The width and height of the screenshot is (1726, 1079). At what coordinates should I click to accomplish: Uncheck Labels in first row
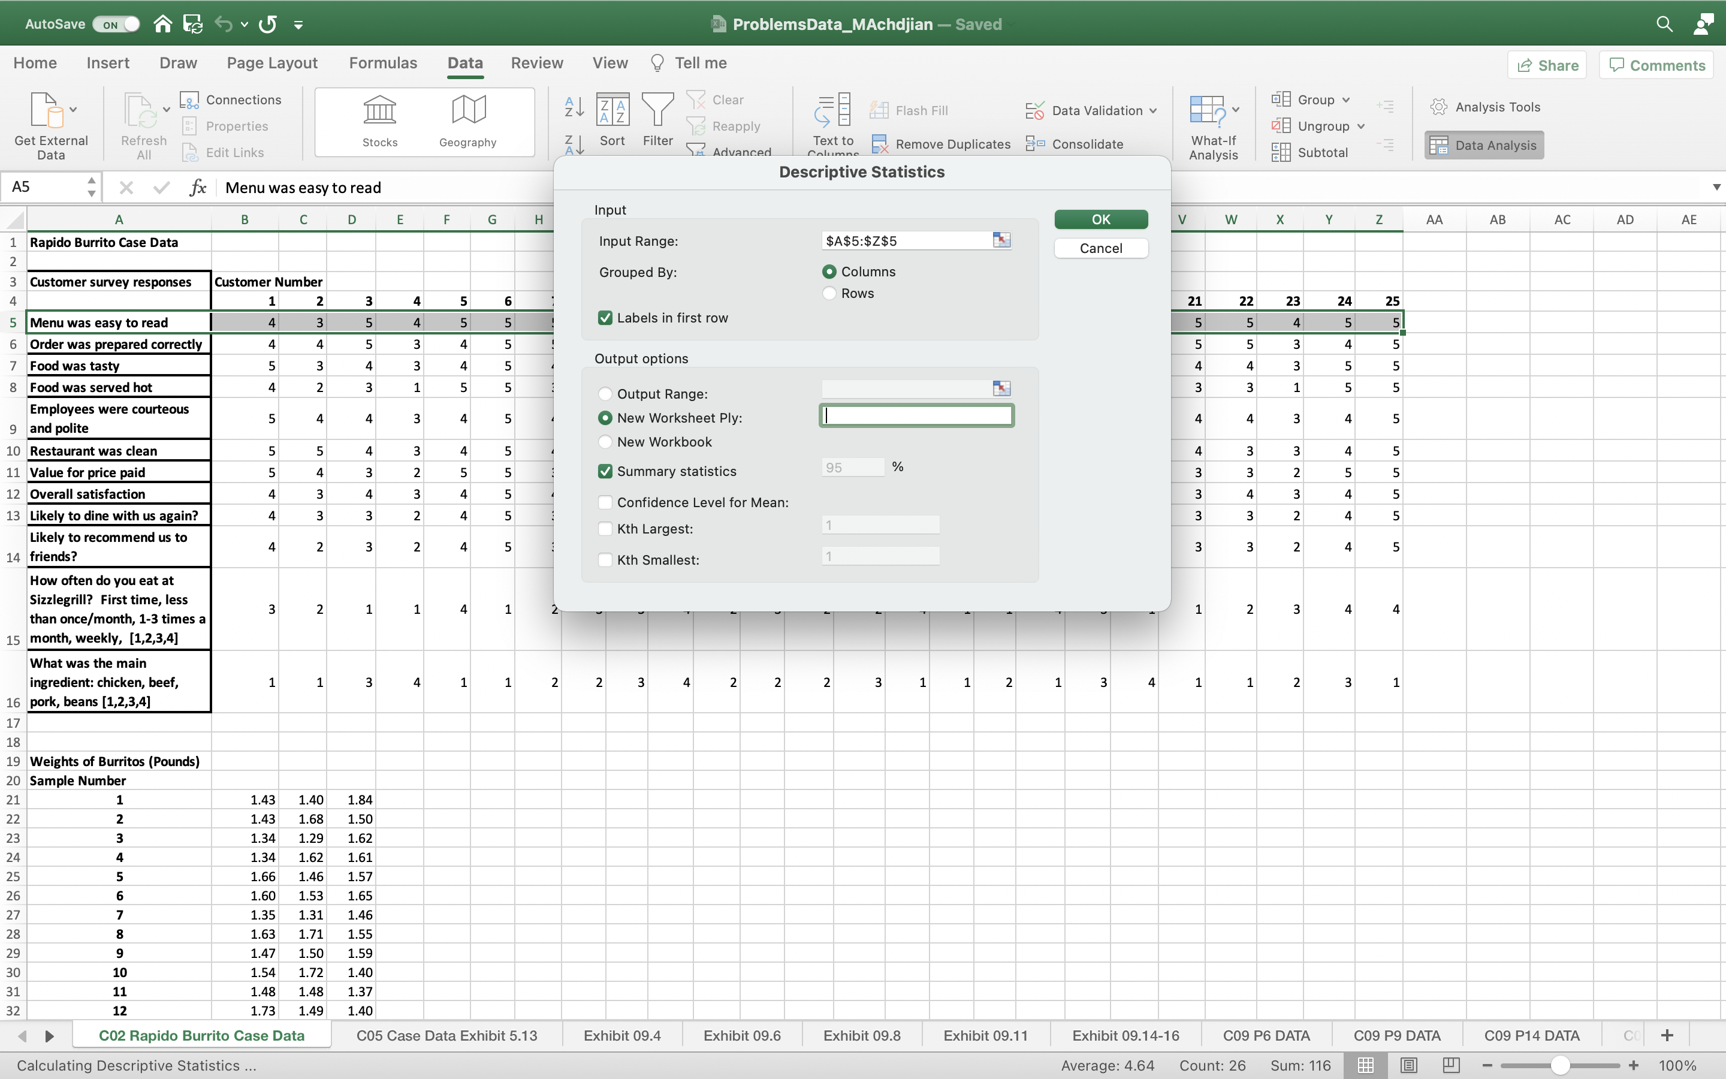(x=605, y=318)
